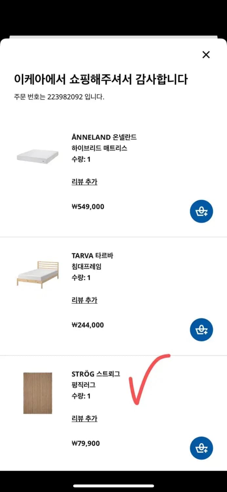Tap the basket-plus icon next to ₩244,000
Image resolution: width=227 pixels, height=492 pixels.
[x=201, y=330]
